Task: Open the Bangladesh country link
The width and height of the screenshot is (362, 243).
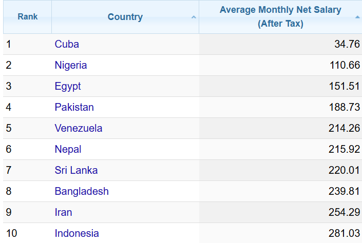Action: pos(82,191)
